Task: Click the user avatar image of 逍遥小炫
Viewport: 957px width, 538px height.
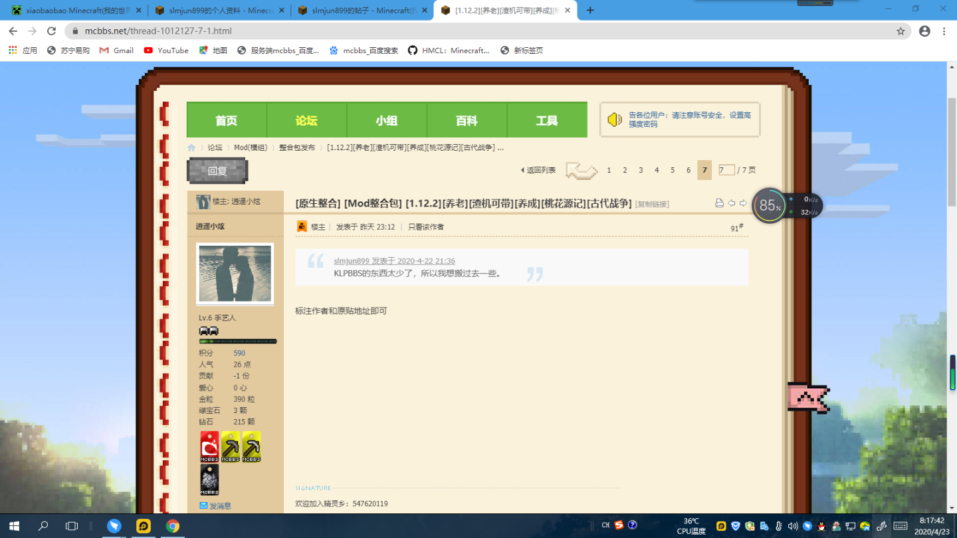Action: pyautogui.click(x=235, y=274)
